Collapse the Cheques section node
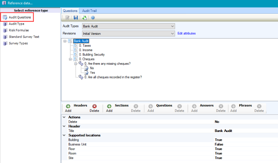The height and width of the screenshot is (163, 278). click(x=70, y=59)
